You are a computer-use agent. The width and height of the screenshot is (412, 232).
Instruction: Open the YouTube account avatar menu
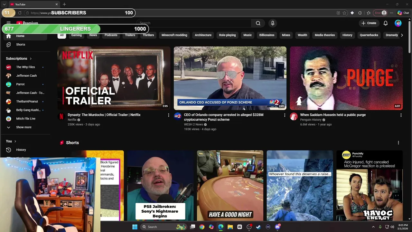coord(398,23)
